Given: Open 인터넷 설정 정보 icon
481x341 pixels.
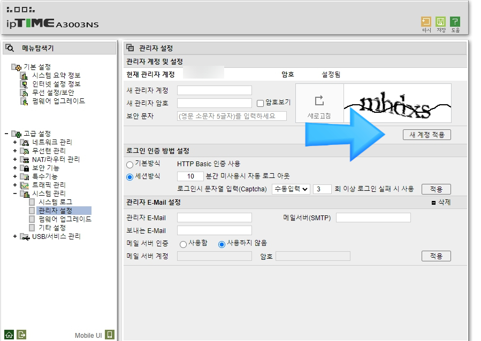Looking at the screenshot, I should point(24,84).
